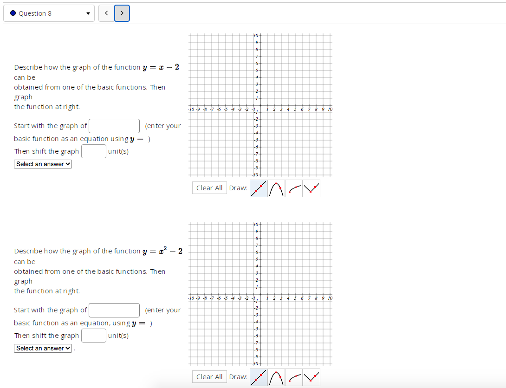Viewport: 506px width, 388px height.
Task: Pick the square root curve tool for the first graph
Action: [x=294, y=188]
